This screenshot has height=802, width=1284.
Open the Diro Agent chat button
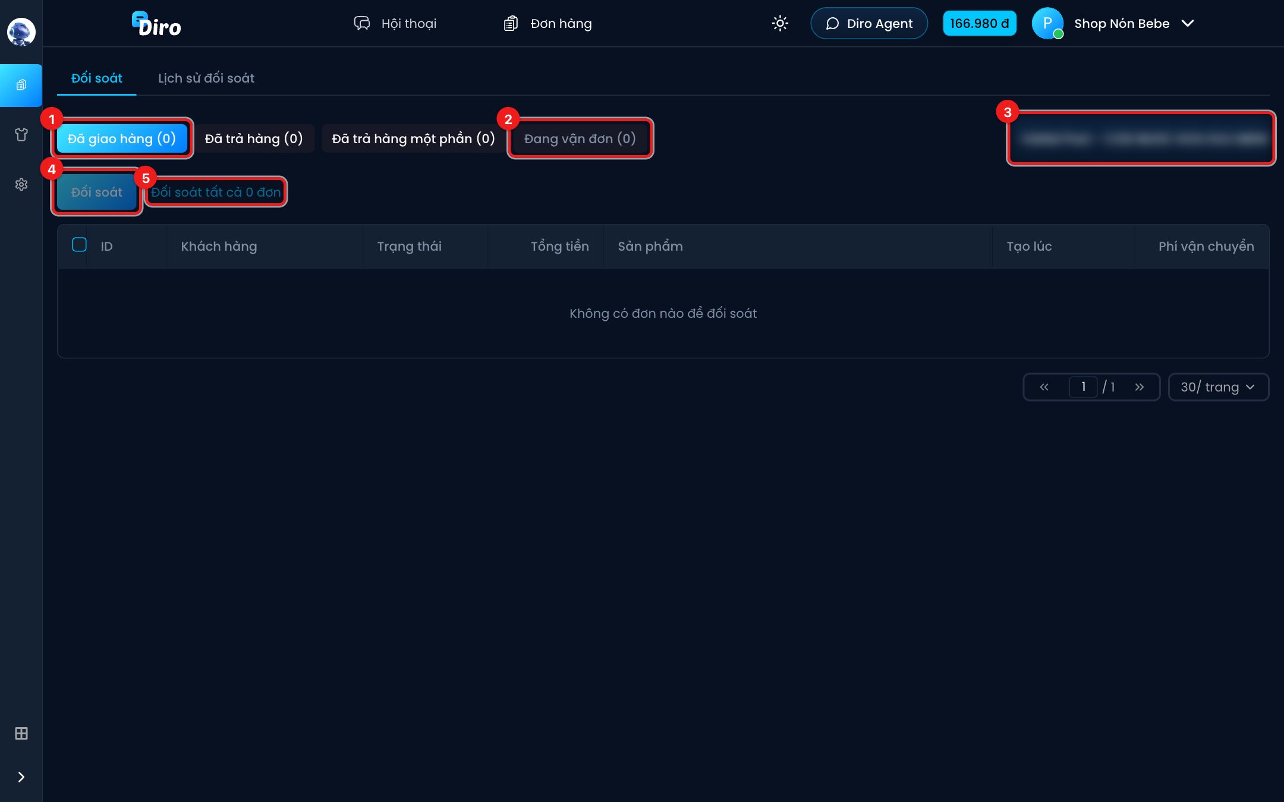coord(869,23)
